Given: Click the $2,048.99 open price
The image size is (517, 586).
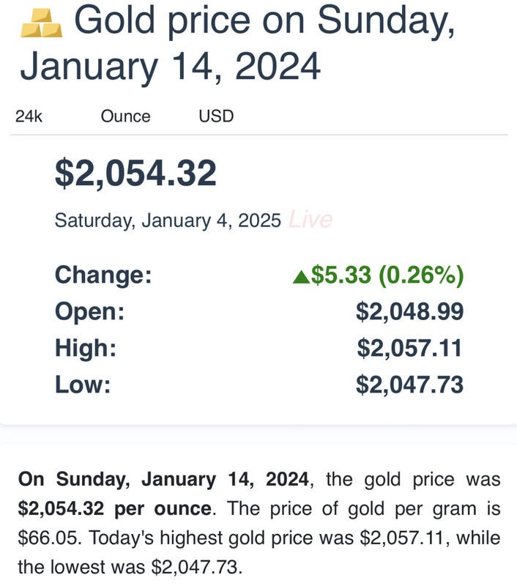Looking at the screenshot, I should coord(410,312).
